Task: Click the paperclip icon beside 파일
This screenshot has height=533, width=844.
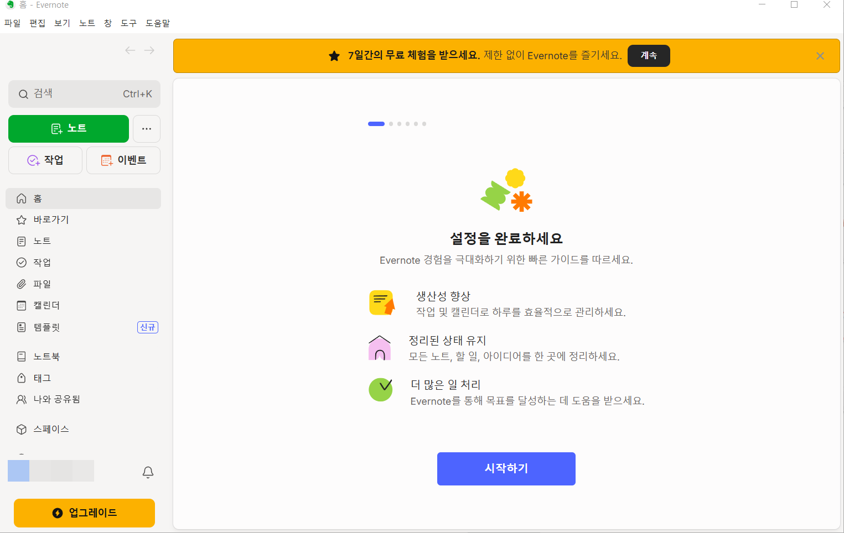Action: 22,284
